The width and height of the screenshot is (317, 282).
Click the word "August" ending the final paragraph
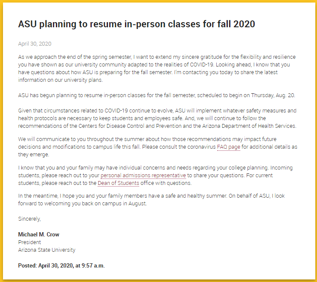(136, 204)
